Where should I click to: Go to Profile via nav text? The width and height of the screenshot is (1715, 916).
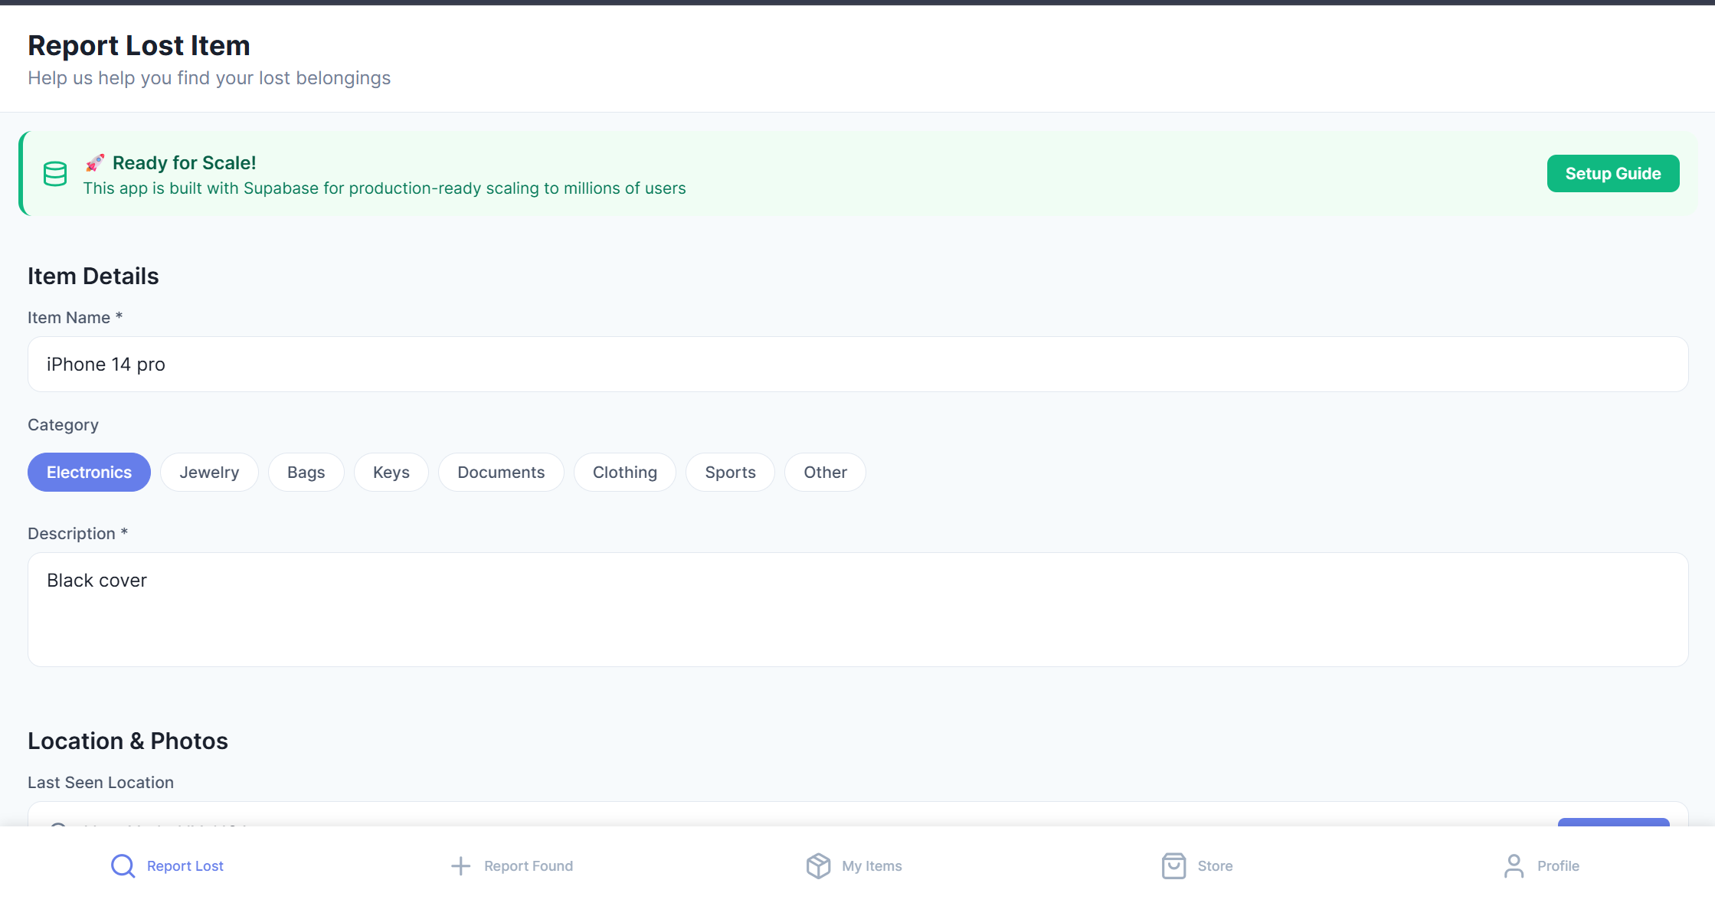point(1558,865)
